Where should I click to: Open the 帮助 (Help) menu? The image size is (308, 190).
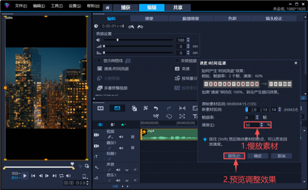coord(93,6)
